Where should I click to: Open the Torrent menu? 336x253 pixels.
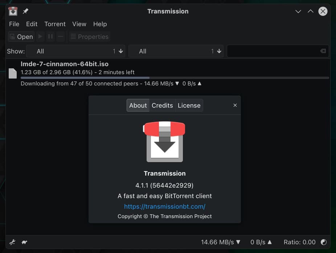tap(55, 24)
